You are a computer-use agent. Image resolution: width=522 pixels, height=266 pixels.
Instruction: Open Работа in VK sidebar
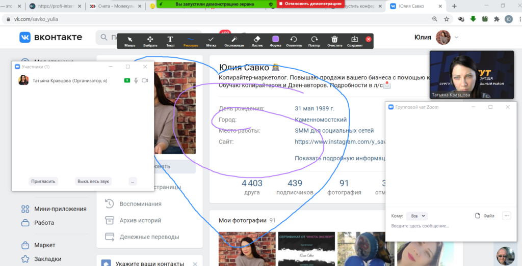pyautogui.click(x=38, y=222)
